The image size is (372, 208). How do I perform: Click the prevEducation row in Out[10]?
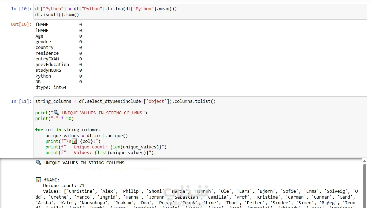coord(59,65)
